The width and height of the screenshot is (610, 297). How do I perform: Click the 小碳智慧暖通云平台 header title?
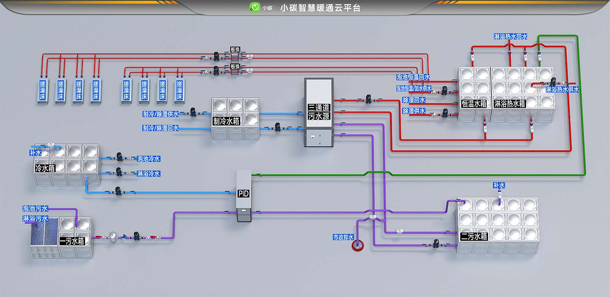(x=320, y=8)
